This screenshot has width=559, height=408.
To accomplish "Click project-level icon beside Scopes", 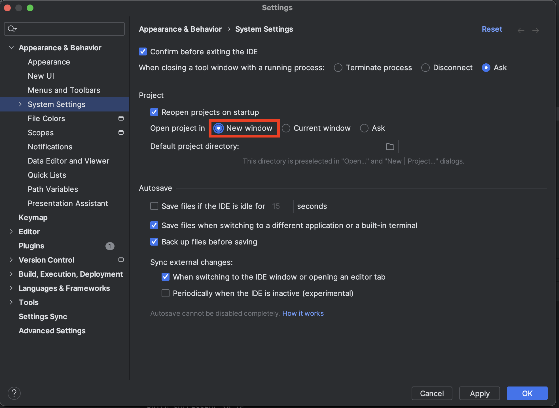I will pyautogui.click(x=121, y=132).
